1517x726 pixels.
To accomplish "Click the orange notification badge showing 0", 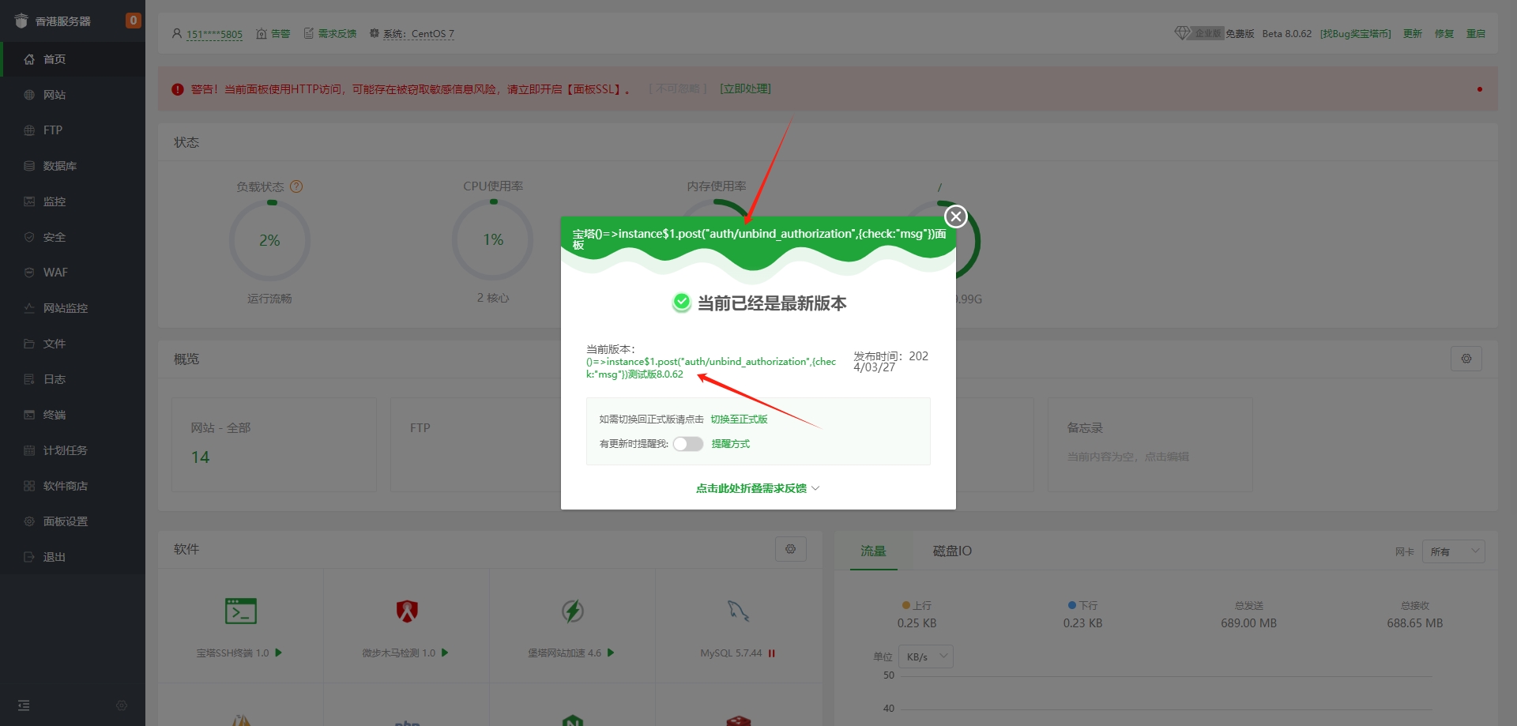I will pos(134,21).
